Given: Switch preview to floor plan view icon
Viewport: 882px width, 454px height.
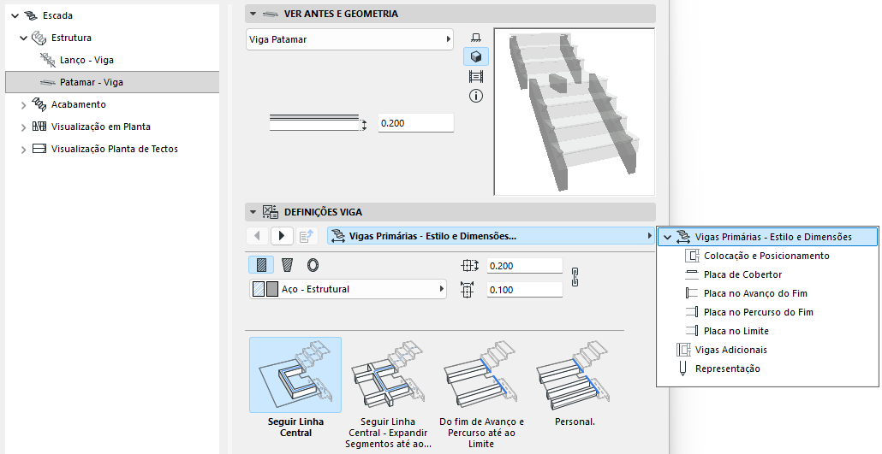Looking at the screenshot, I should [476, 38].
